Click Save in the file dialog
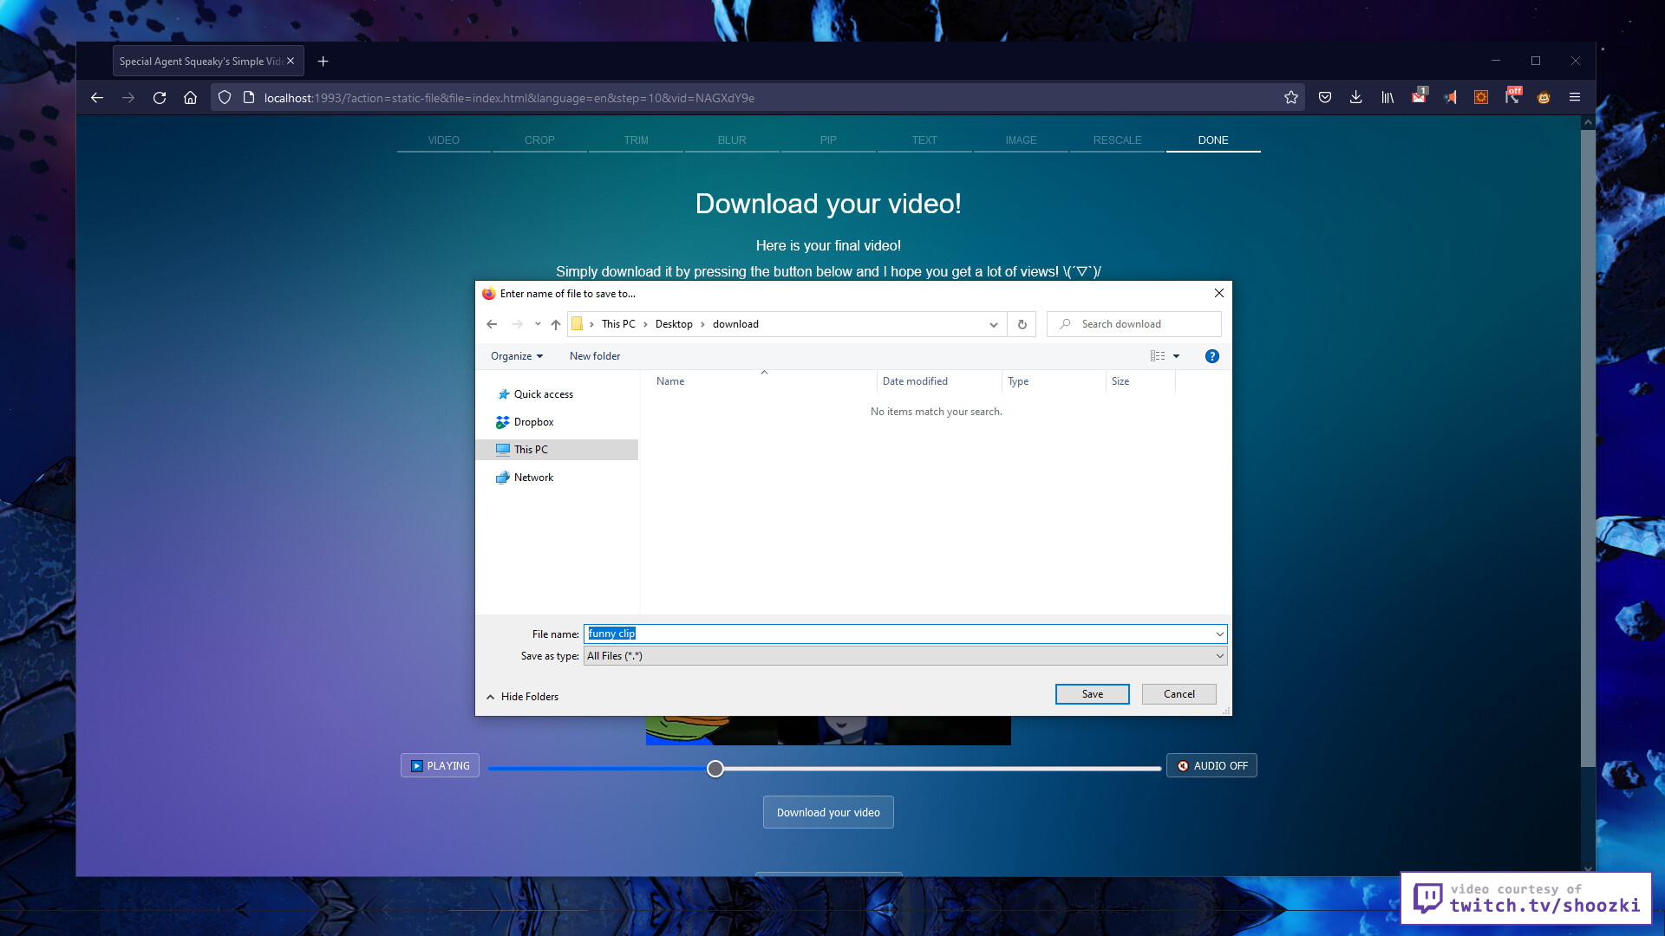The width and height of the screenshot is (1665, 936). 1093,694
